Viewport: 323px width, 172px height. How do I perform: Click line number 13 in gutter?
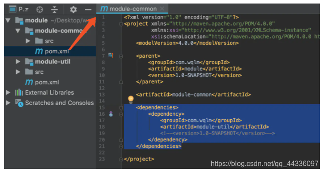(102, 95)
